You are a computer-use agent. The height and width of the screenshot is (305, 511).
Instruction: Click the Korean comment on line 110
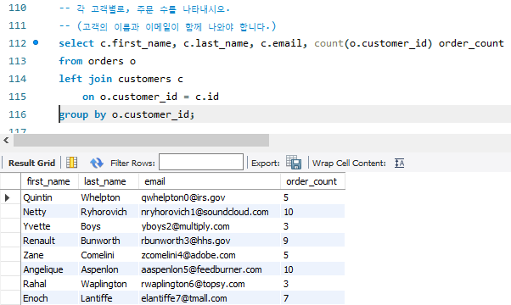143,8
